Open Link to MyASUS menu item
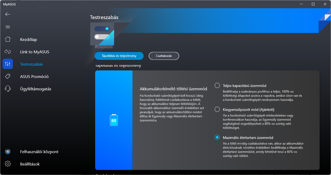 35,52
